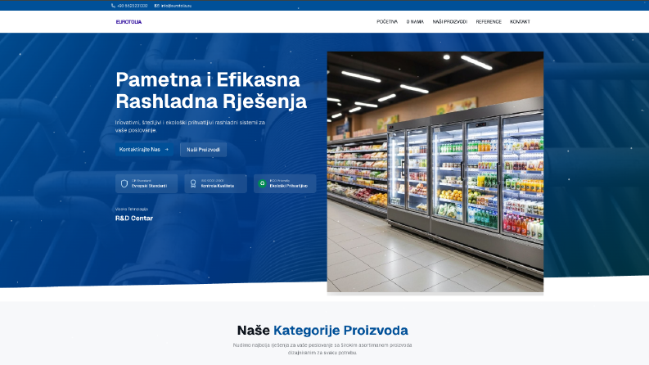
Task: Click the envelope email icon in the top bar
Action: [x=157, y=6]
